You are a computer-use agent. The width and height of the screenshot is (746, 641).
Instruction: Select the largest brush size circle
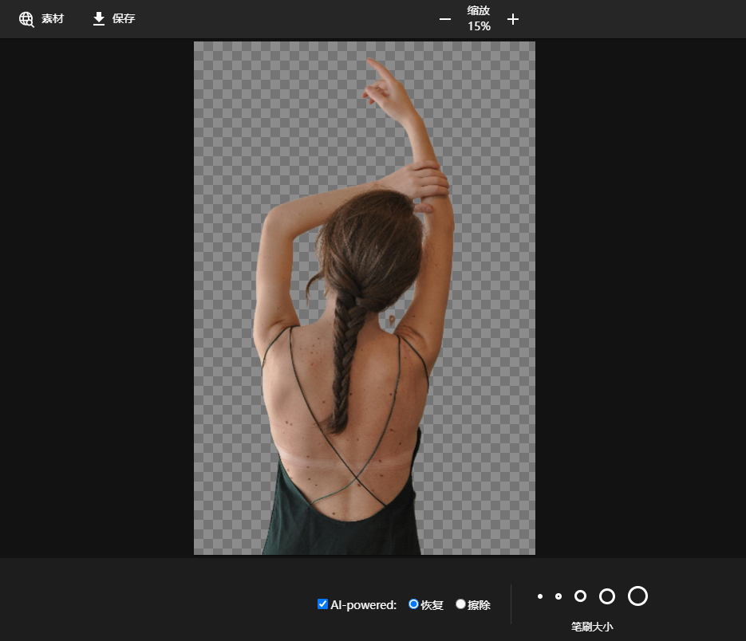pyautogui.click(x=638, y=596)
